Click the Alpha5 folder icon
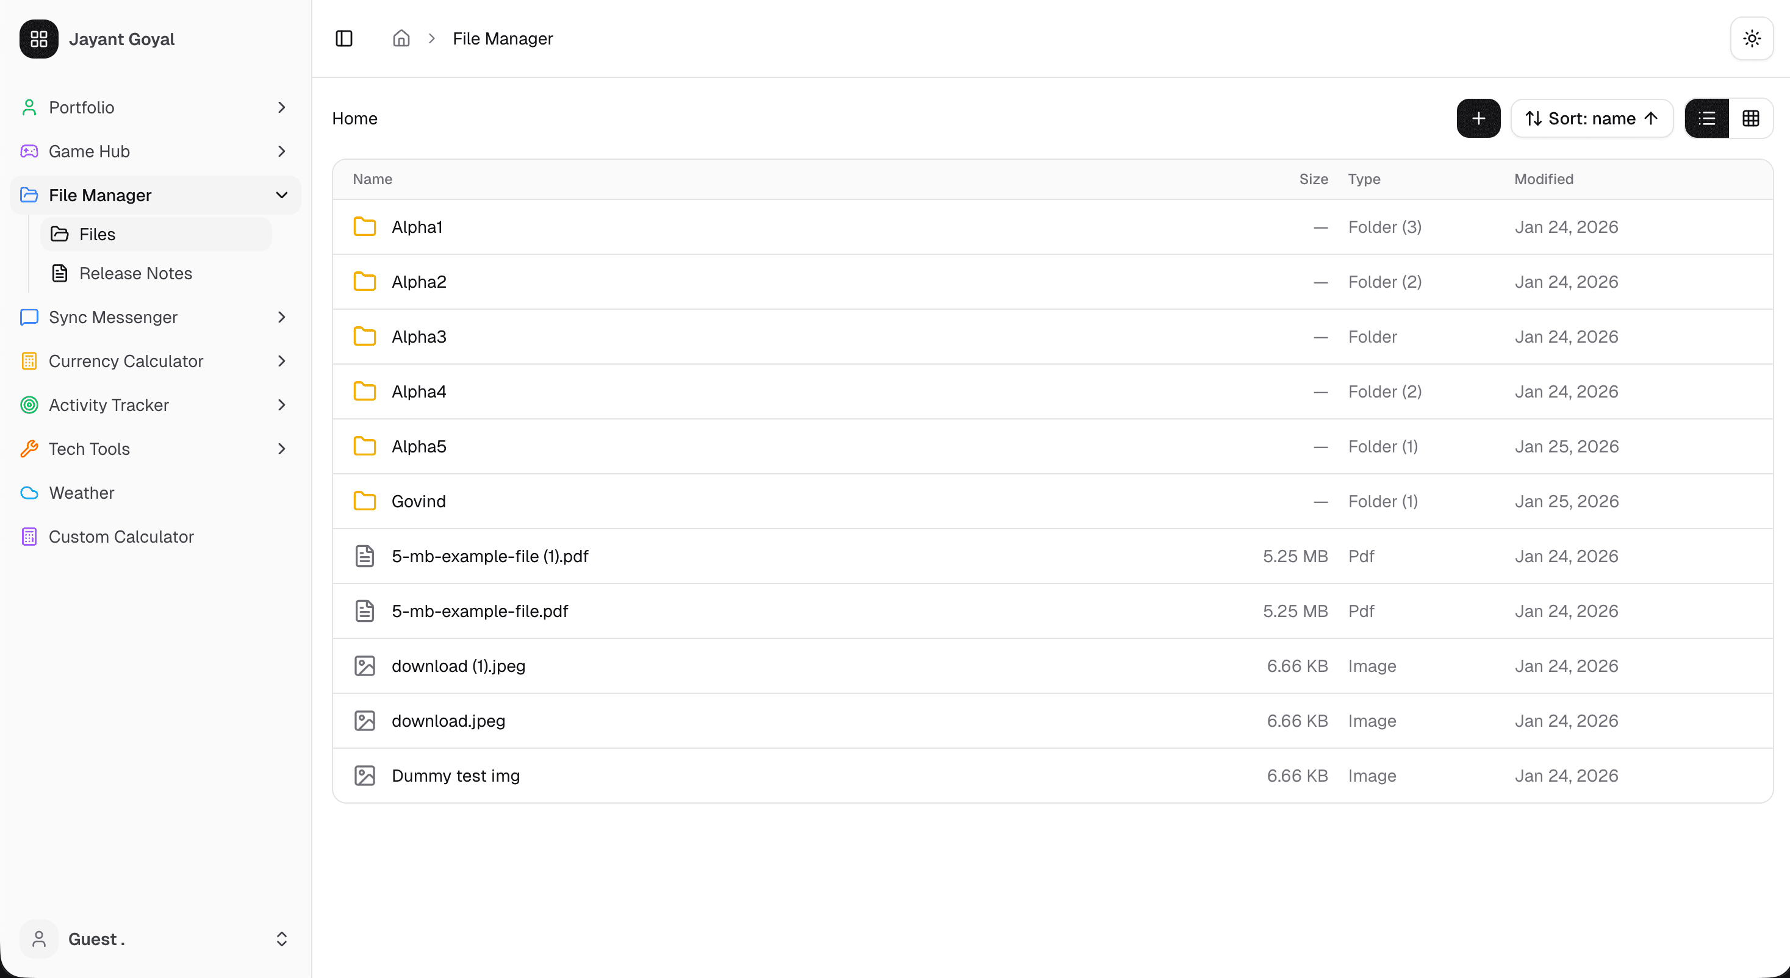Viewport: 1790px width, 978px height. point(365,446)
